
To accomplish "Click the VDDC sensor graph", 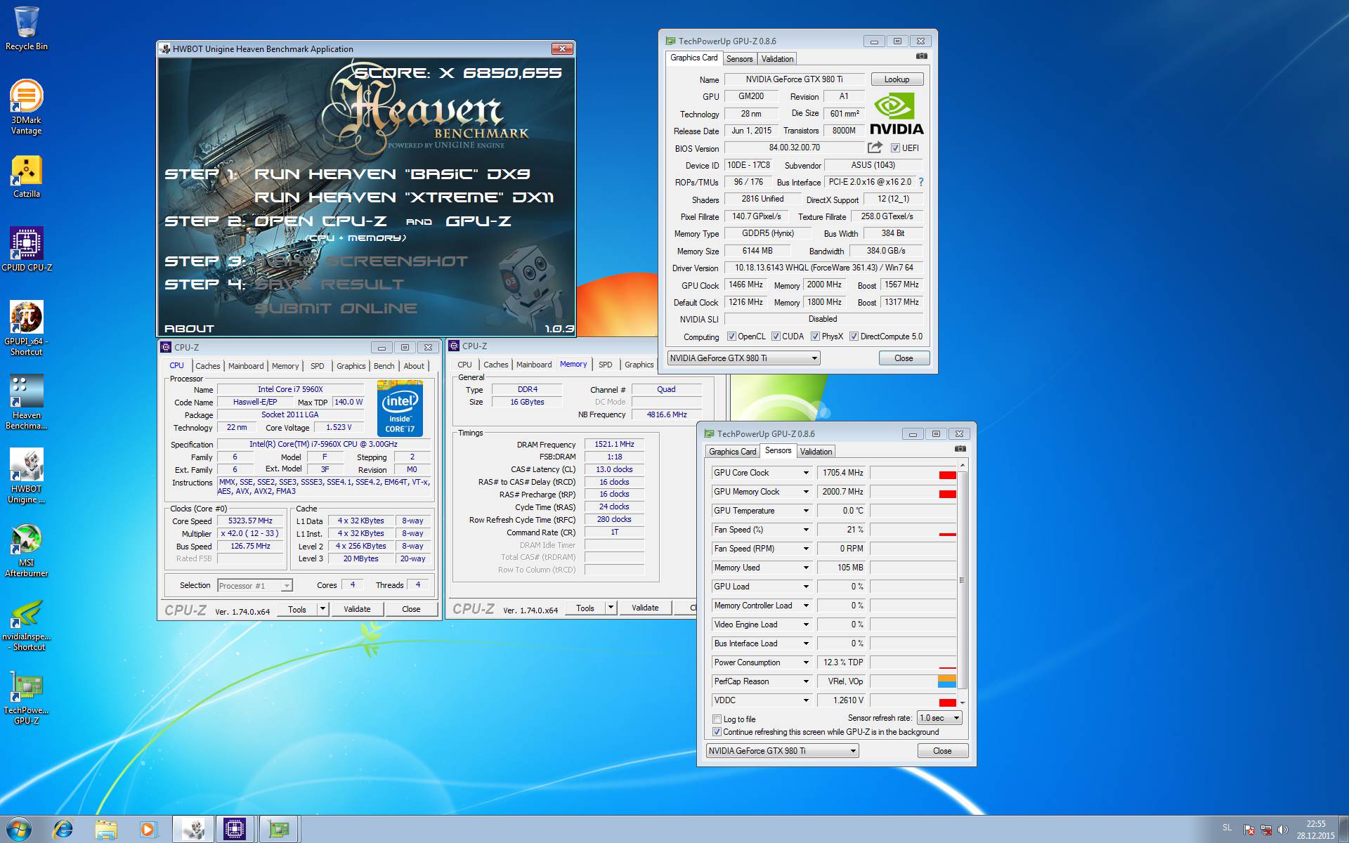I will coord(913,700).
